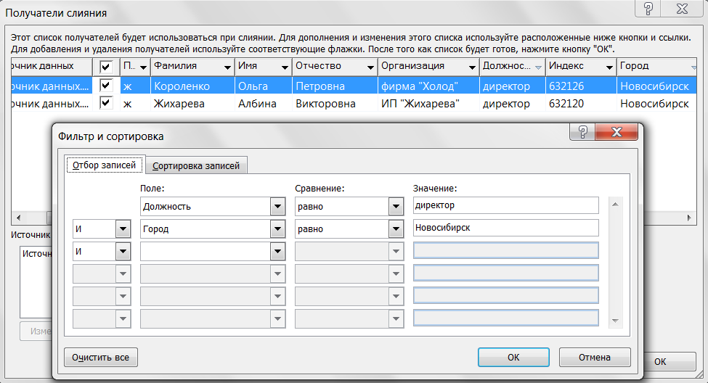Click директор cell in Короленко row
This screenshot has height=383, width=708.
click(513, 86)
